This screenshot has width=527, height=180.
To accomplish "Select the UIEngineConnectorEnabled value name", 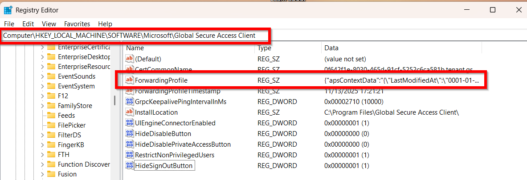I will tap(175, 123).
